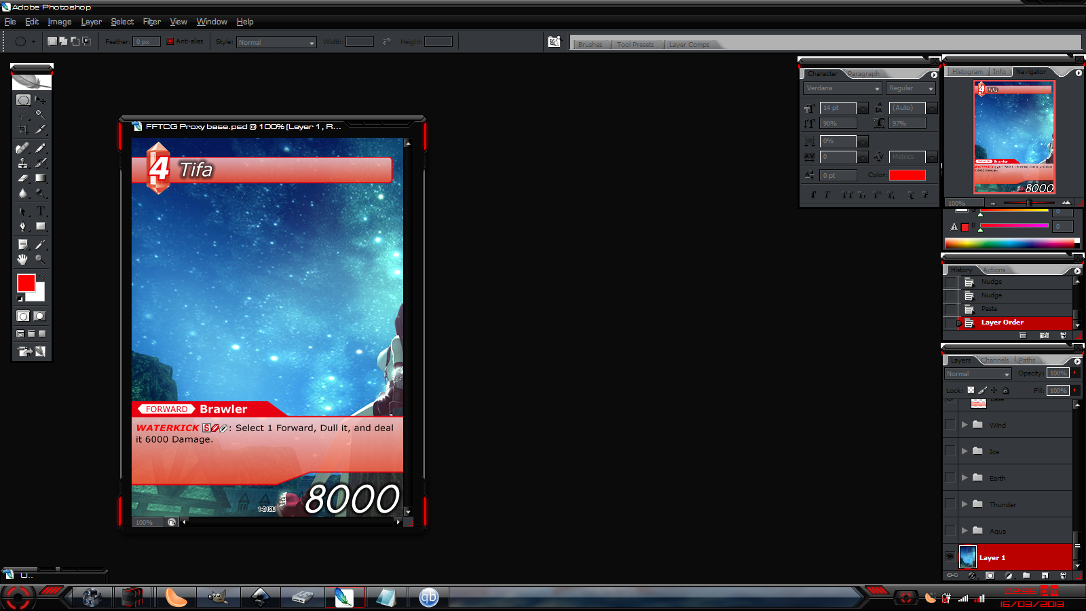Image resolution: width=1086 pixels, height=611 pixels.
Task: Toggle lock all in Layers panel
Action: (1006, 390)
